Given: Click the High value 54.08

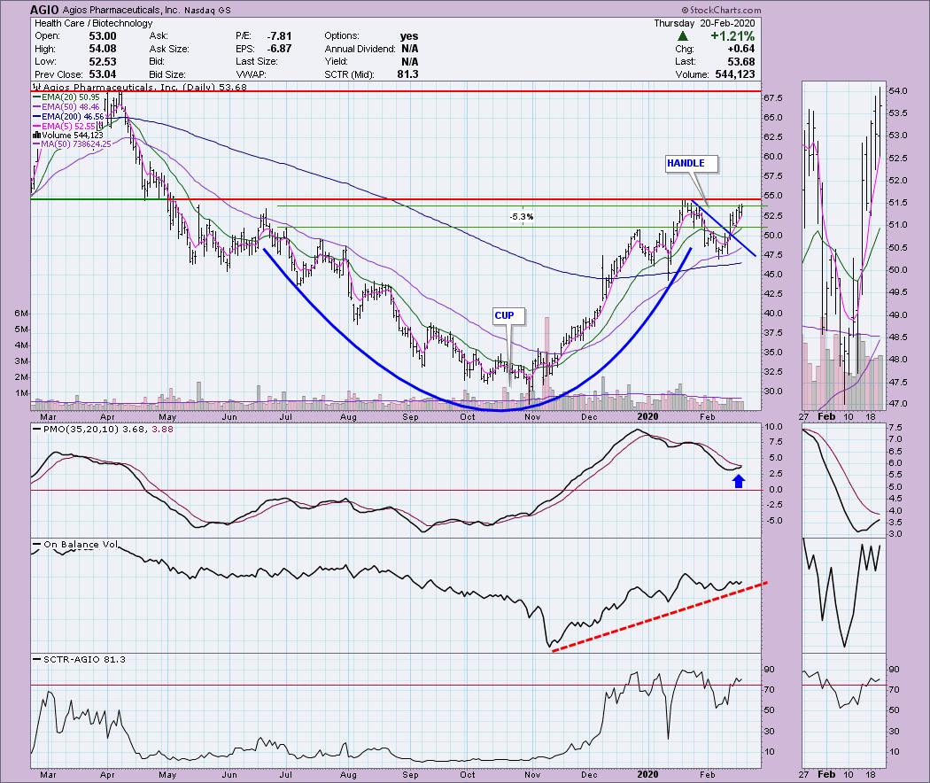Looking at the screenshot, I should pyautogui.click(x=103, y=49).
